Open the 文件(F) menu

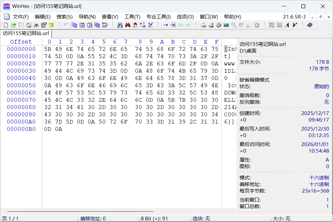click(x=20, y=17)
